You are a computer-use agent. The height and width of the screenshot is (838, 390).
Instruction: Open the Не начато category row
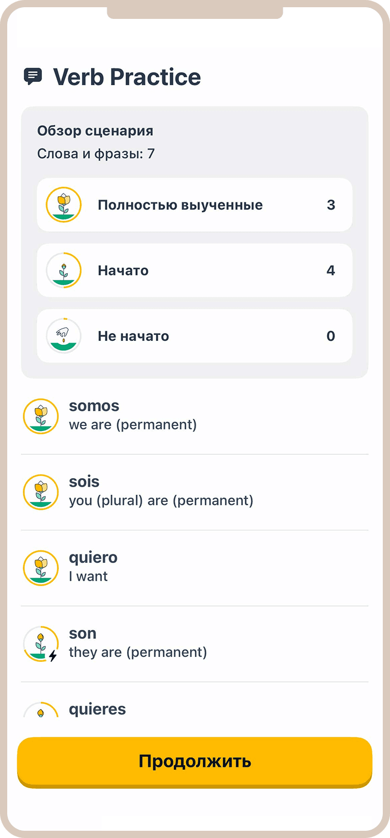coord(194,336)
